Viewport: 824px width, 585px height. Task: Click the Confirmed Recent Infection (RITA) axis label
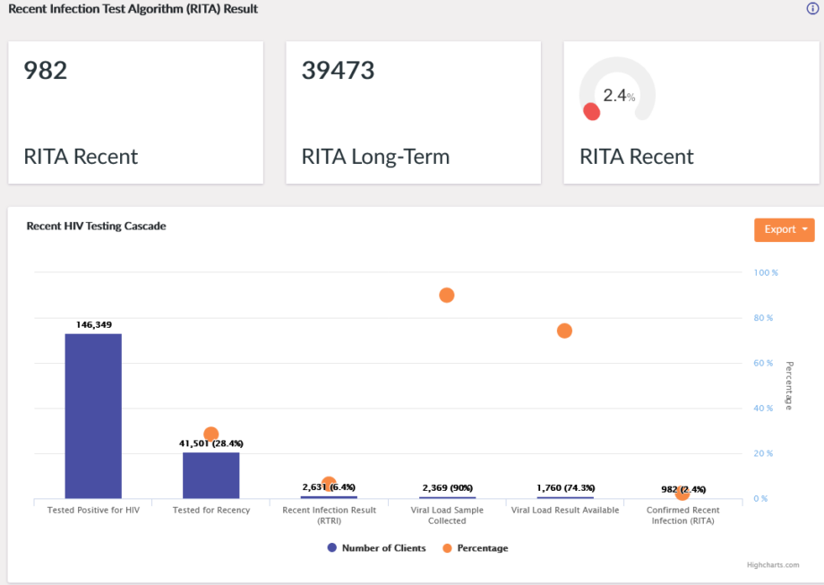coord(682,515)
